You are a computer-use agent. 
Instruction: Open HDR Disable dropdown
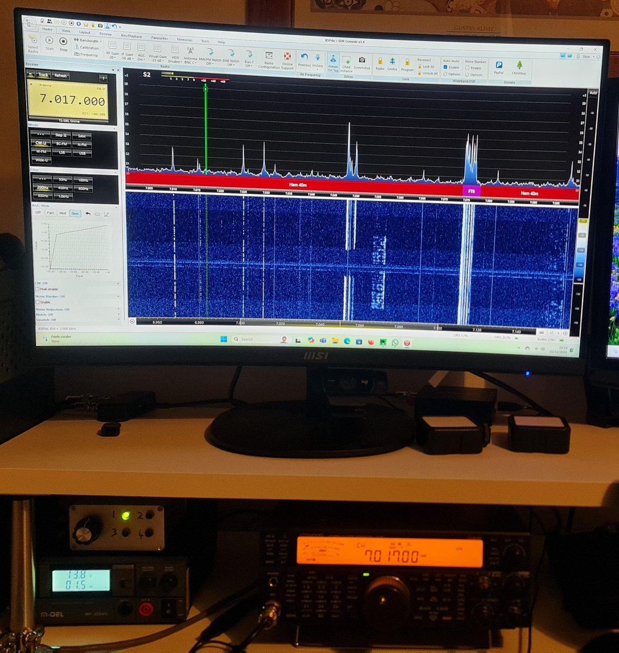coord(175,54)
